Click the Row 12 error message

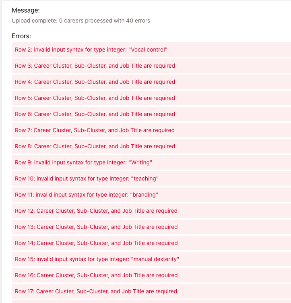pyautogui.click(x=96, y=211)
